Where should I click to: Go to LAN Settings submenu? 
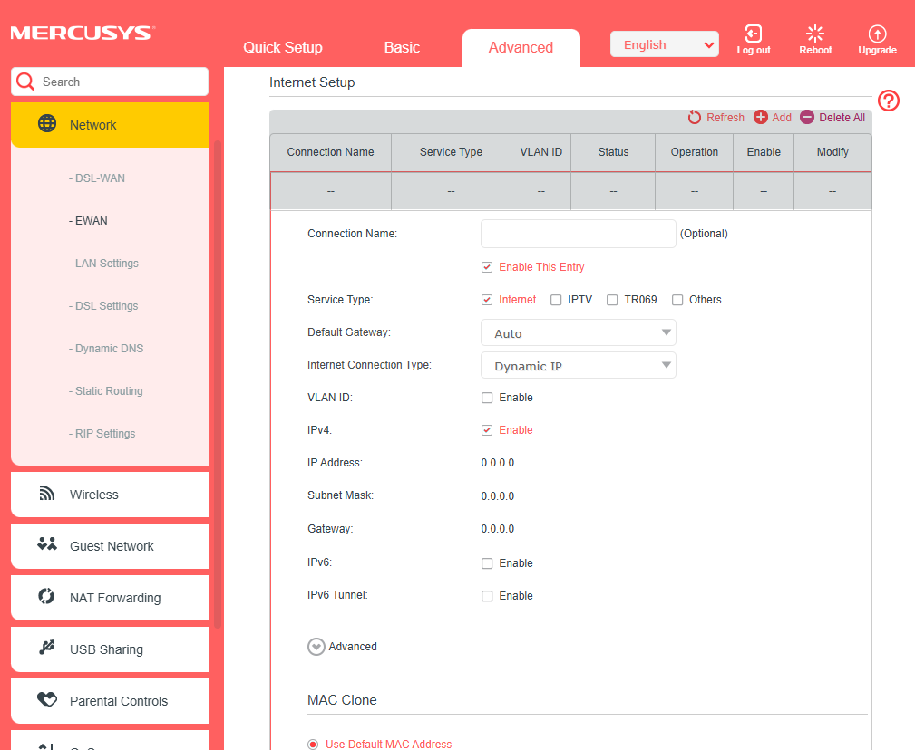[103, 264]
